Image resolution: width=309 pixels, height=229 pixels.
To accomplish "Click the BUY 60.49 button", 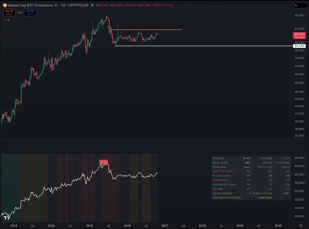I will 30,12.
